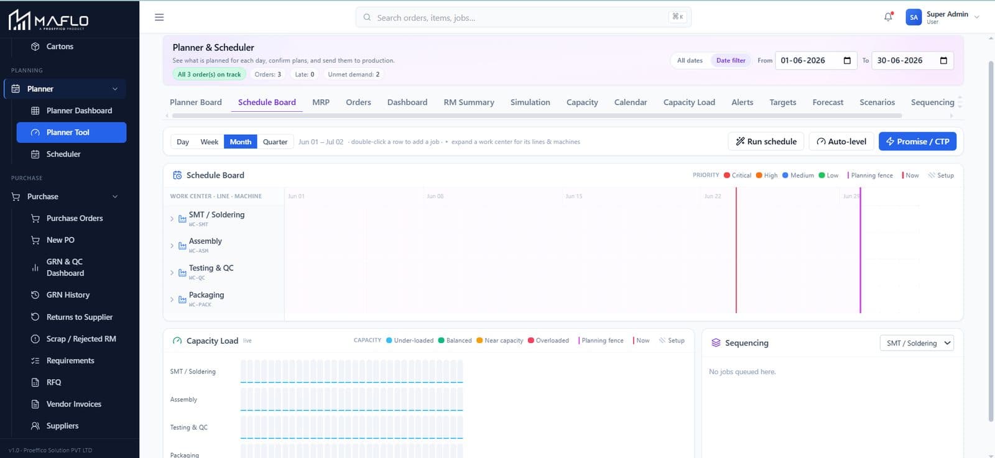Screen dimensions: 995x458
Task: Open the Sequencing SMT / Soldering dropdown
Action: (917, 343)
